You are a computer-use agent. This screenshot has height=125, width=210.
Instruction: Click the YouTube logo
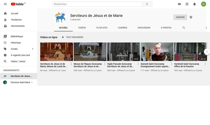point(17,4)
